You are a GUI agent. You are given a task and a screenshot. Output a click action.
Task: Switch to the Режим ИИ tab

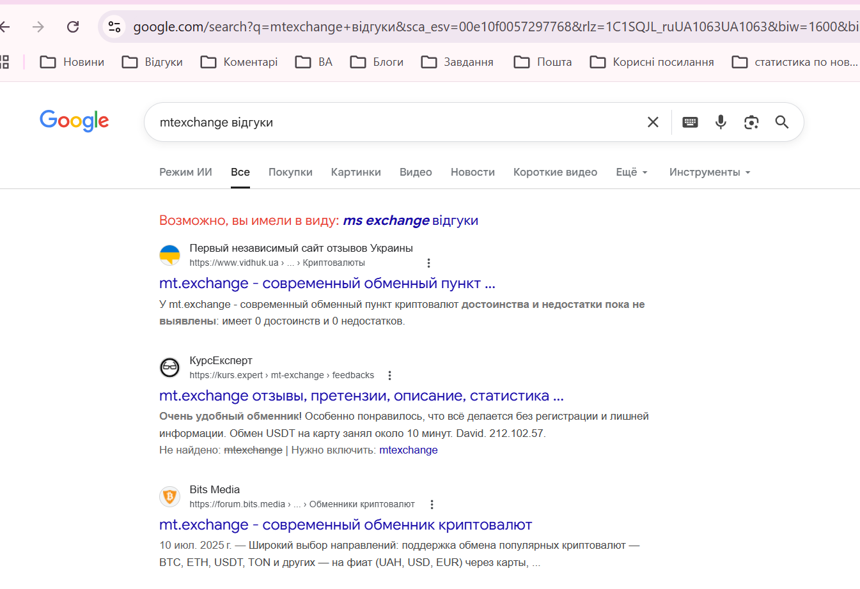(x=185, y=172)
